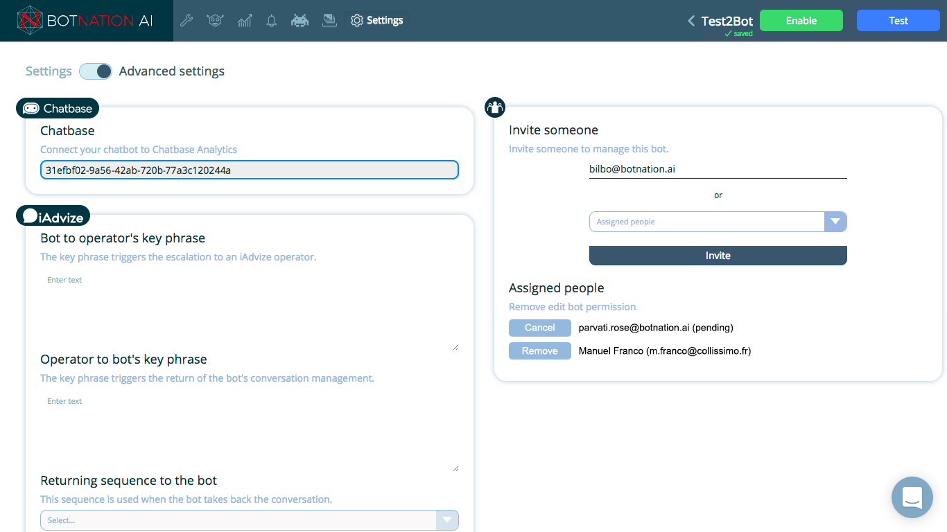947x532 pixels.
Task: Select the Settings tab
Action: (x=377, y=21)
